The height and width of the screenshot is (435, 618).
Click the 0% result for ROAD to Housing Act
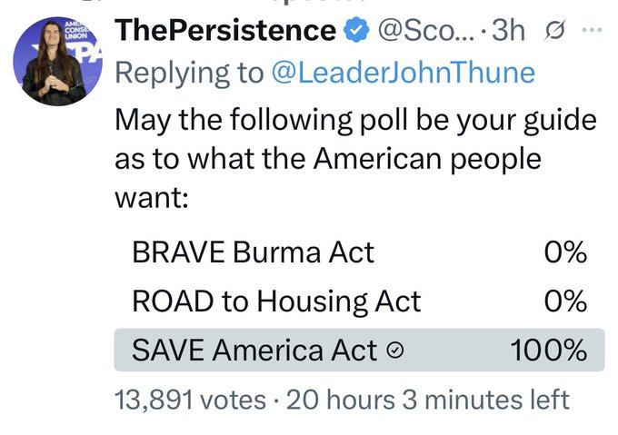565,301
